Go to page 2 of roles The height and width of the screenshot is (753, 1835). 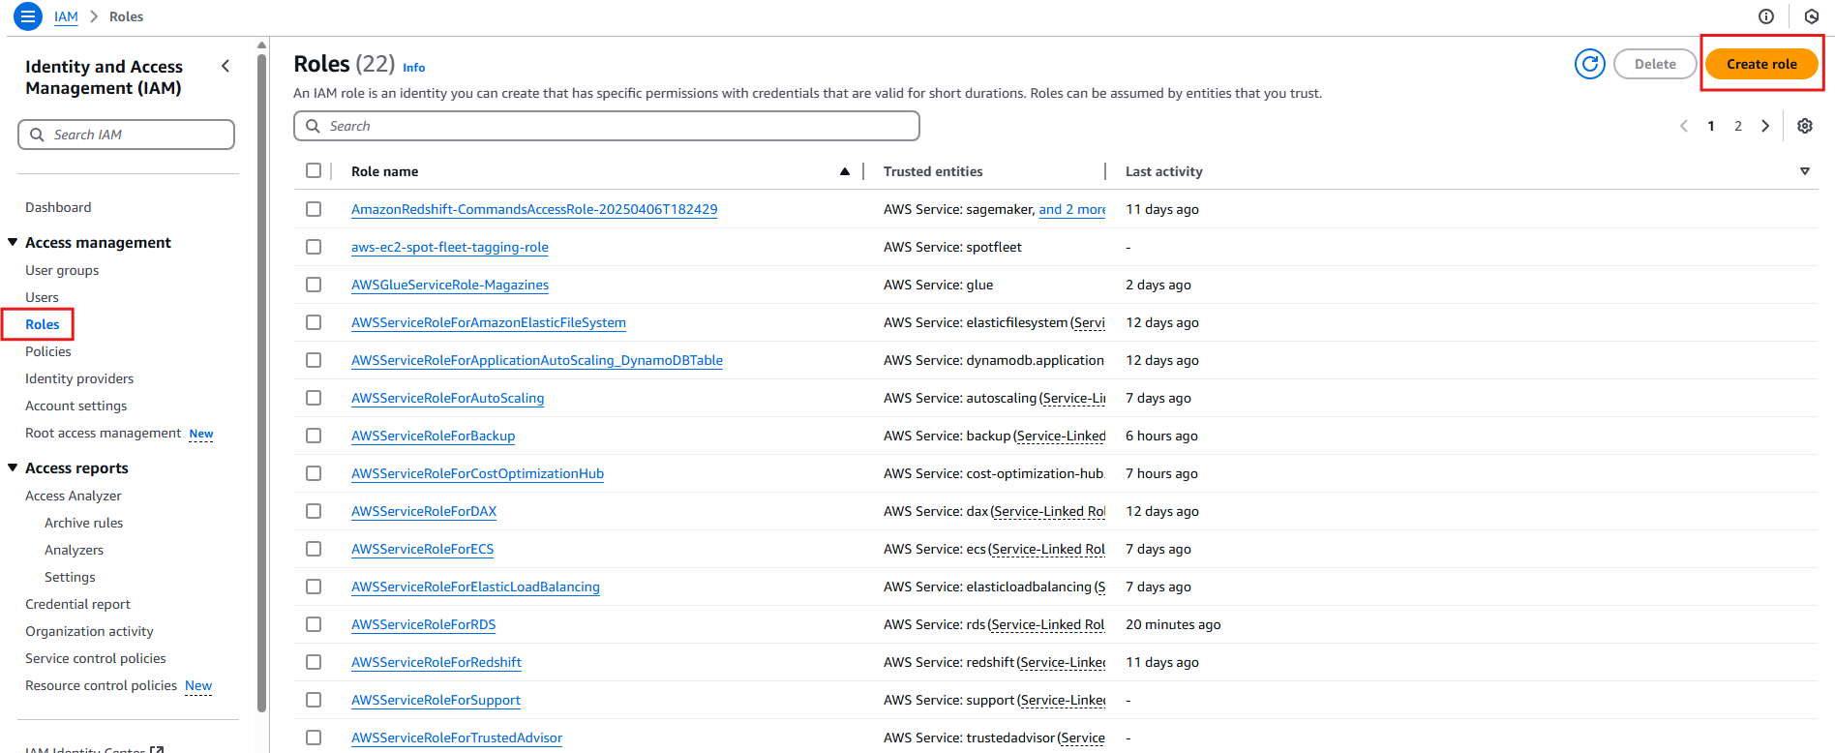click(1738, 126)
